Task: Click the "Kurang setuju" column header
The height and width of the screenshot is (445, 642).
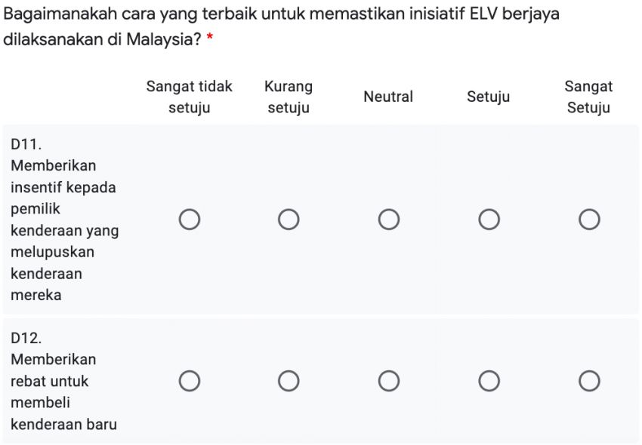Action: [x=289, y=97]
